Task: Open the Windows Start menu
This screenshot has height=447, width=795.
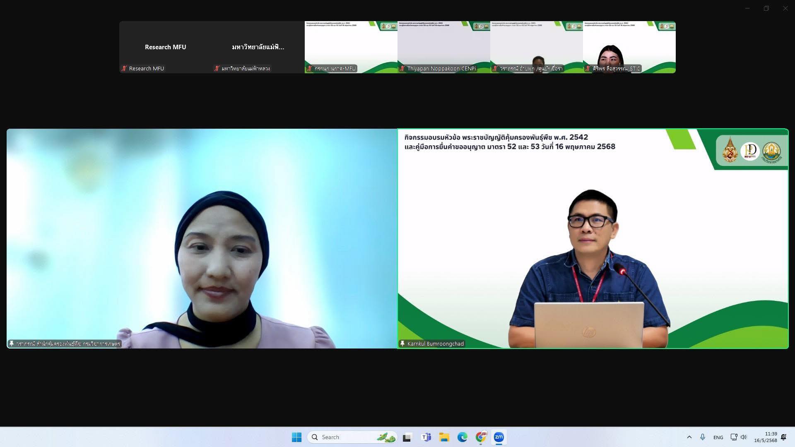Action: click(296, 437)
